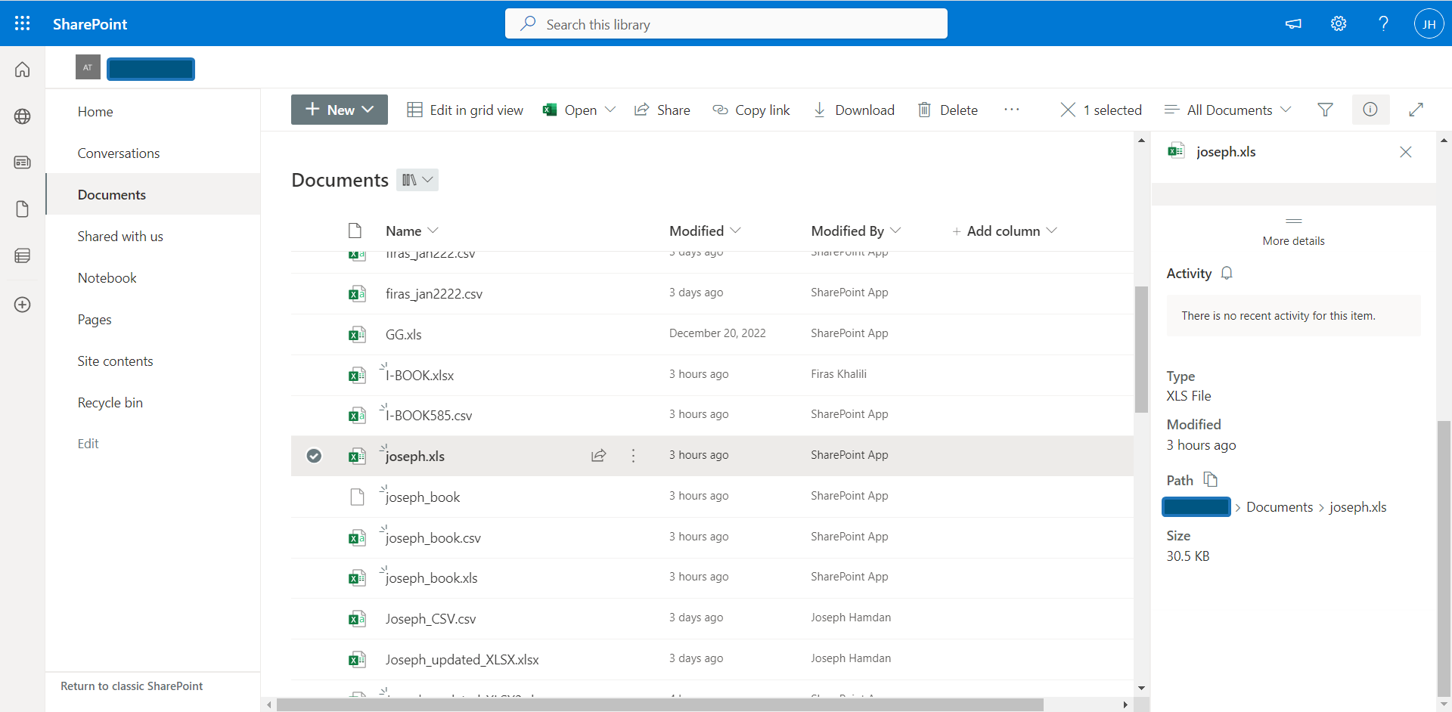Open the Recycle bin page
The height and width of the screenshot is (712, 1452).
click(x=110, y=402)
